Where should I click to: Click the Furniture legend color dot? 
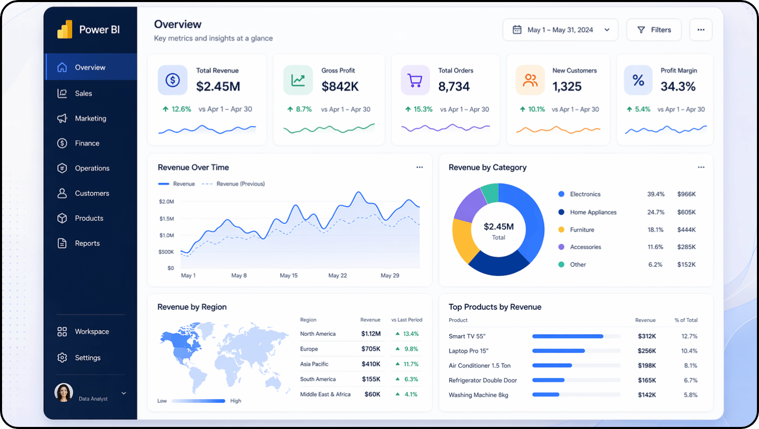tap(561, 229)
